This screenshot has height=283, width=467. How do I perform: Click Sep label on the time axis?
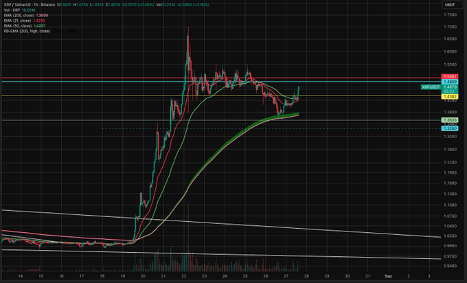tap(388, 276)
